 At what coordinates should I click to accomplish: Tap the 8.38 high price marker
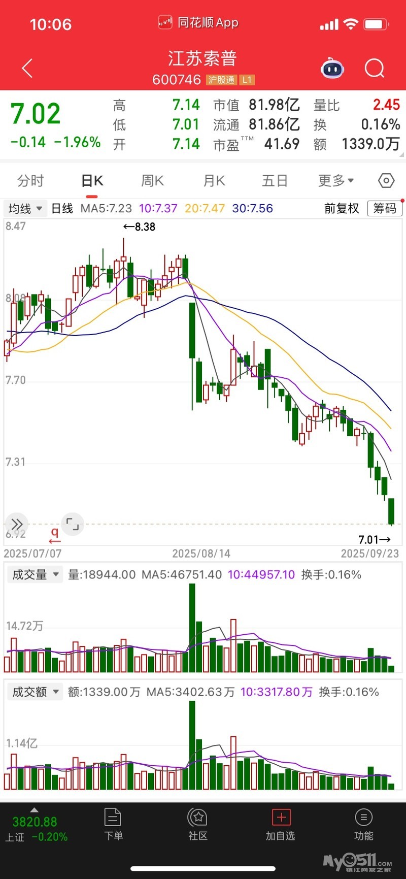(140, 227)
